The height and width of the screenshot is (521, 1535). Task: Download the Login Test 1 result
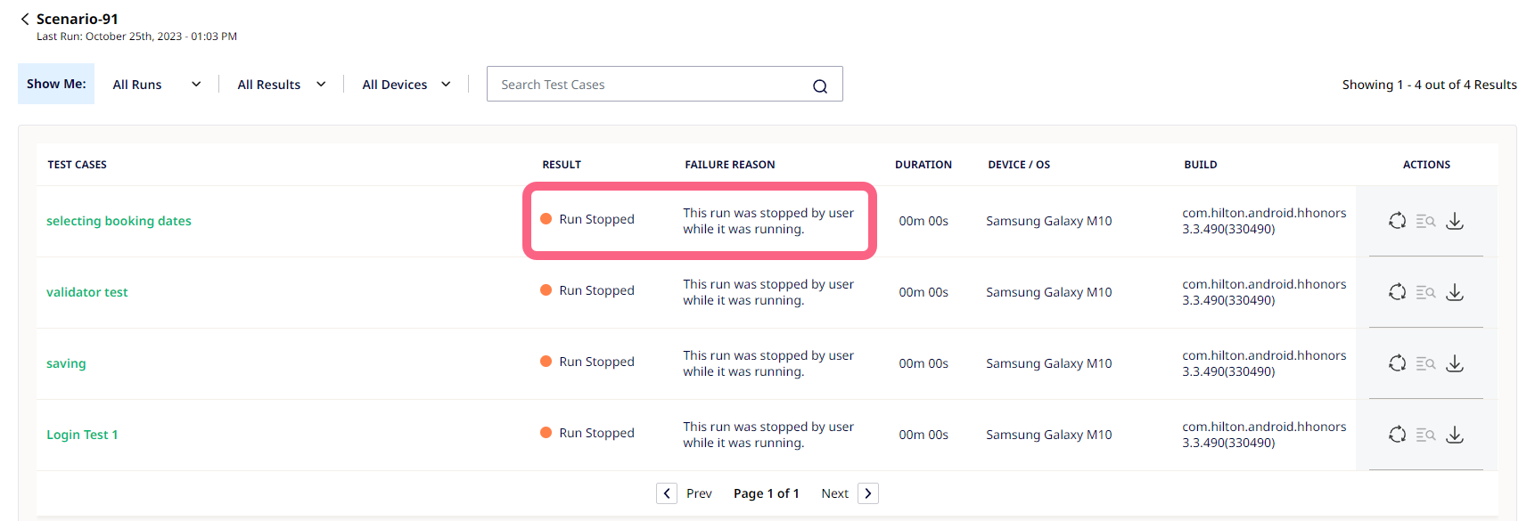tap(1455, 435)
